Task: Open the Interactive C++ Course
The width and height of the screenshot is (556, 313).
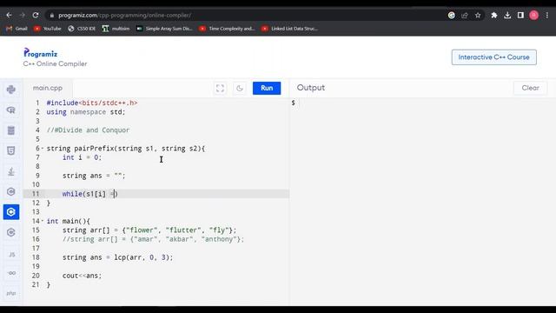Action: point(494,57)
